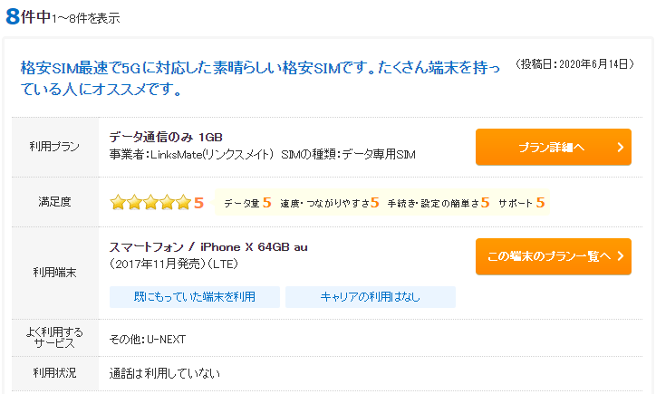Click the second satisfaction star icon
656x394 pixels.
click(x=134, y=203)
